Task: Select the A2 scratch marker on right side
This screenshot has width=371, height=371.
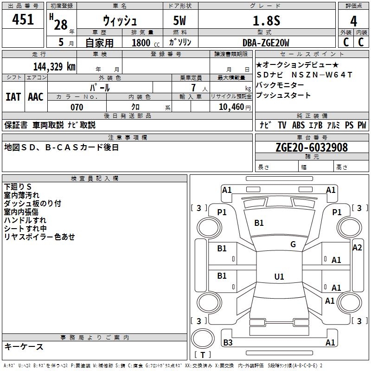Action: click(357, 248)
